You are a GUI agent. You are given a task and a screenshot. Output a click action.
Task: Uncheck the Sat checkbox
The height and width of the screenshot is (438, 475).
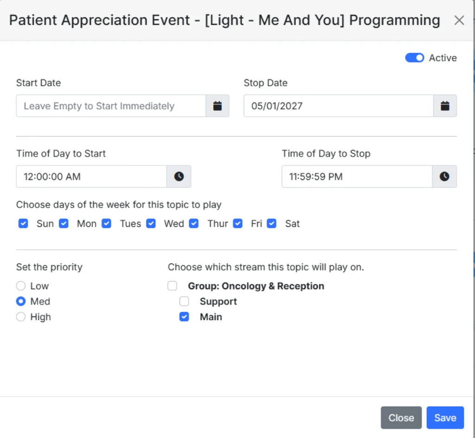[271, 223]
